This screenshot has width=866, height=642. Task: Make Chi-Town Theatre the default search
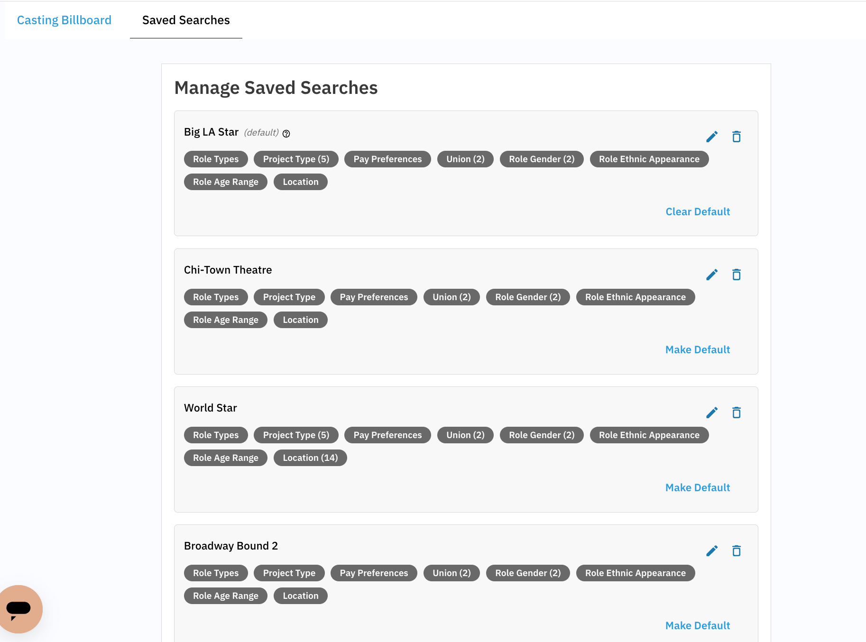pos(698,349)
